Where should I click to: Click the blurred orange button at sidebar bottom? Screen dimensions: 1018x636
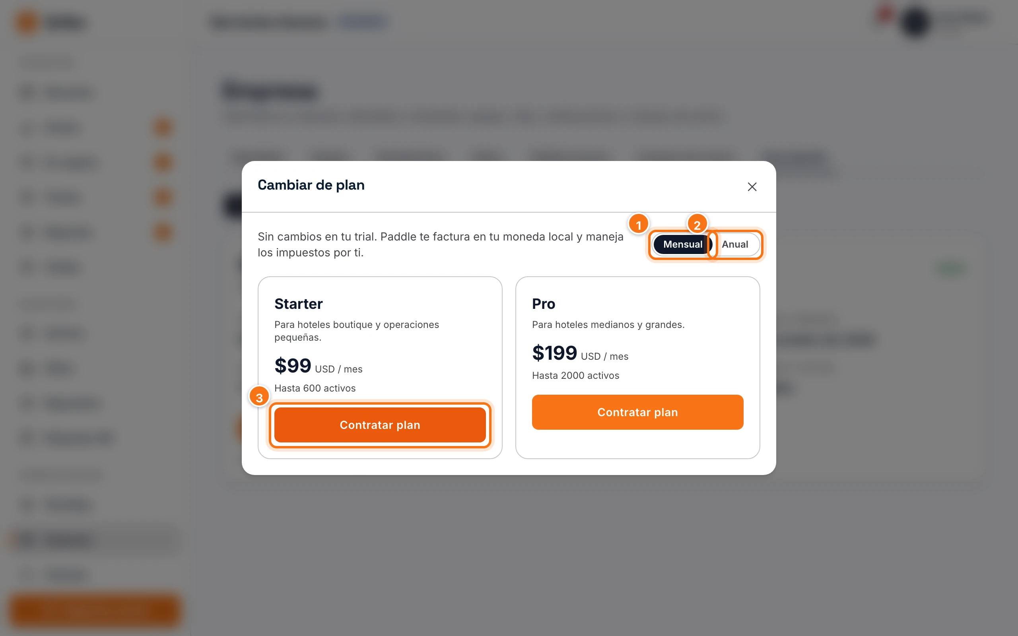coord(95,609)
